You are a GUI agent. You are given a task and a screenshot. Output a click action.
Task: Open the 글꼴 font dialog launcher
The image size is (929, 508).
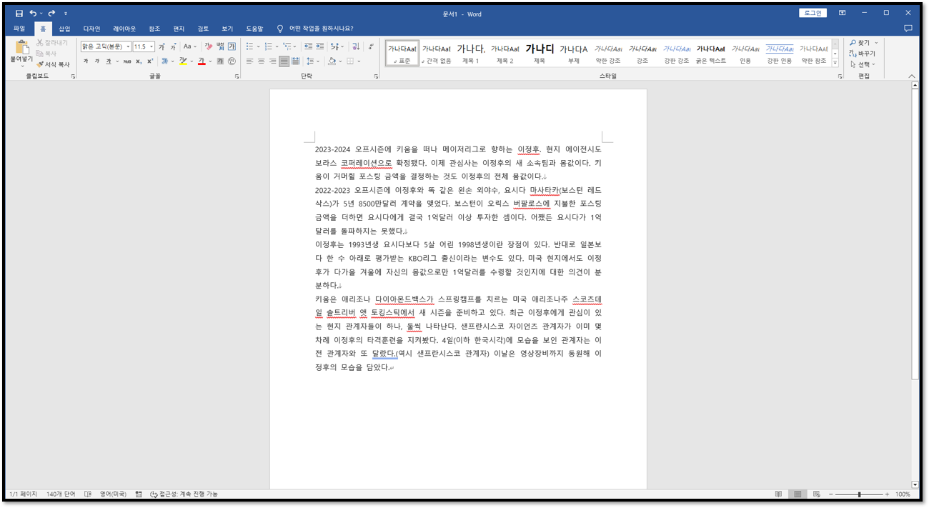pos(237,76)
